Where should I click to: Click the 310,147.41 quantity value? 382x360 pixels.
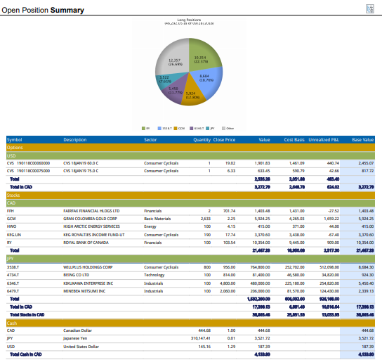point(201,338)
